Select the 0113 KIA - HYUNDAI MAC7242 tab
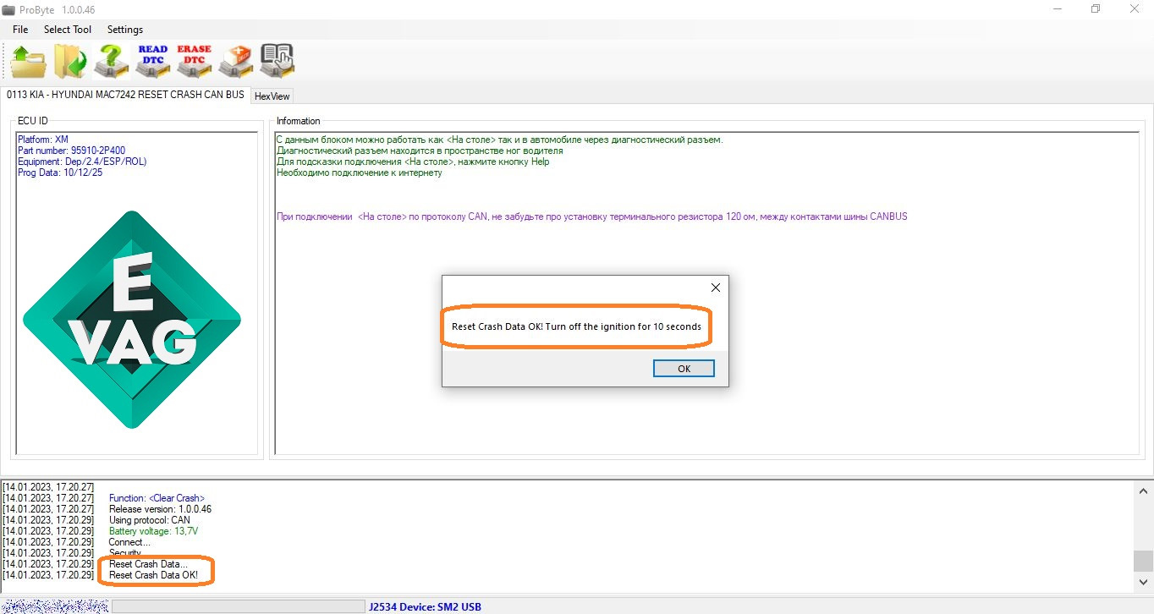 click(x=125, y=95)
